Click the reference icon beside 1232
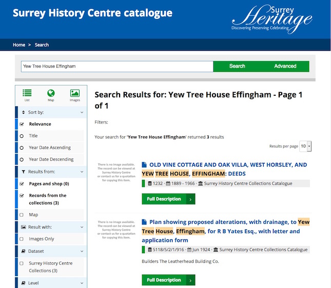The image size is (331, 288). pos(150,183)
